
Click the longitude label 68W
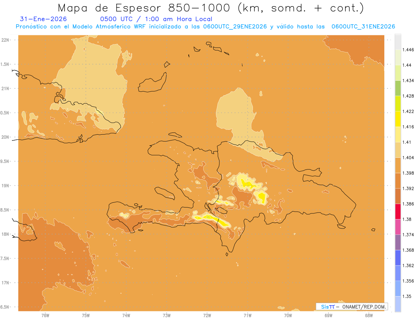tap(369, 315)
